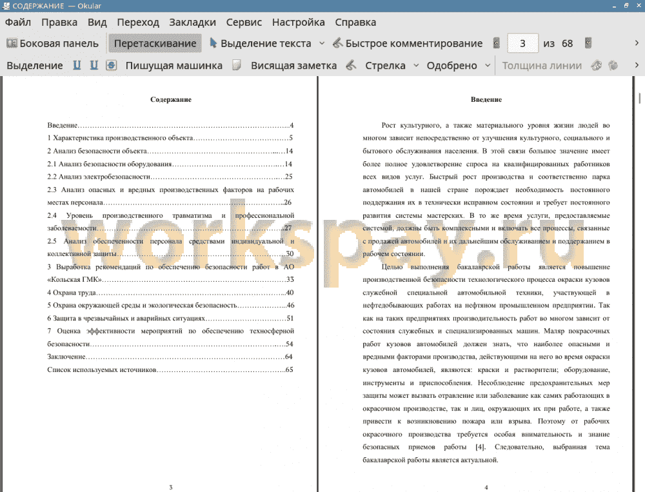Click the freehand line icon before Стрелка
This screenshot has width=645, height=492.
(x=351, y=65)
